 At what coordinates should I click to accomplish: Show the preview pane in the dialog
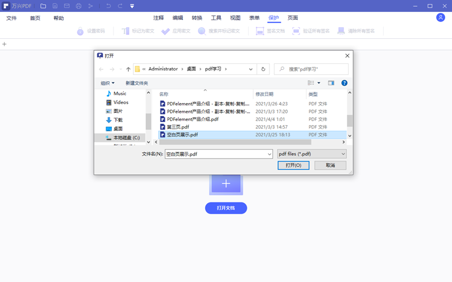click(x=331, y=83)
